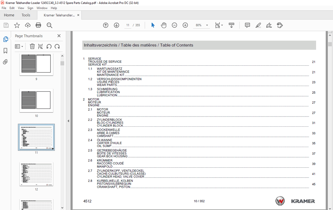This screenshot has height=210, width=333.
Task: Click the page number input field
Action: [x=128, y=25]
